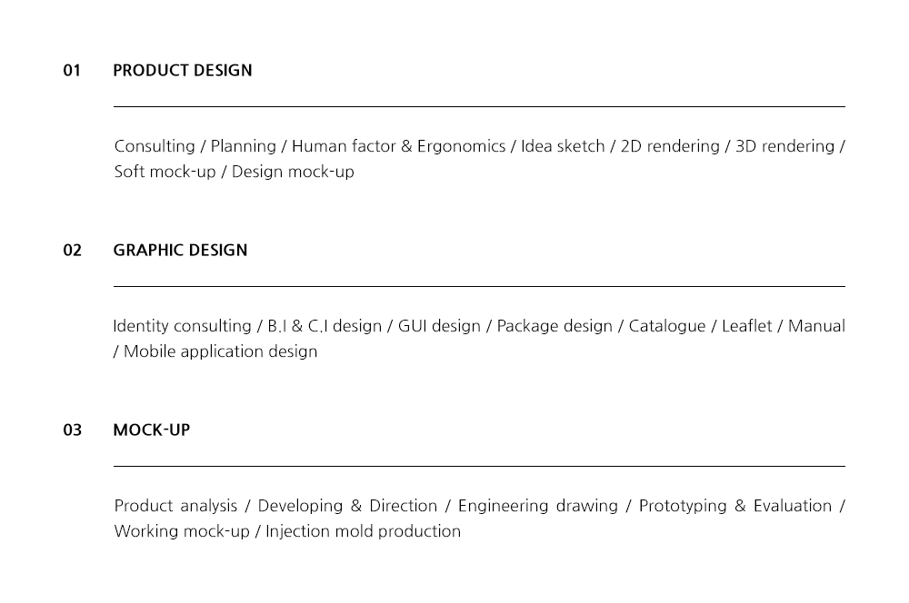
Task: Click the 'Idea sketch' text
Action: click(563, 146)
